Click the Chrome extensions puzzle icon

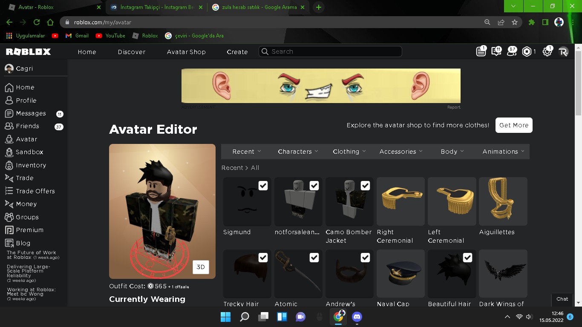tap(531, 22)
